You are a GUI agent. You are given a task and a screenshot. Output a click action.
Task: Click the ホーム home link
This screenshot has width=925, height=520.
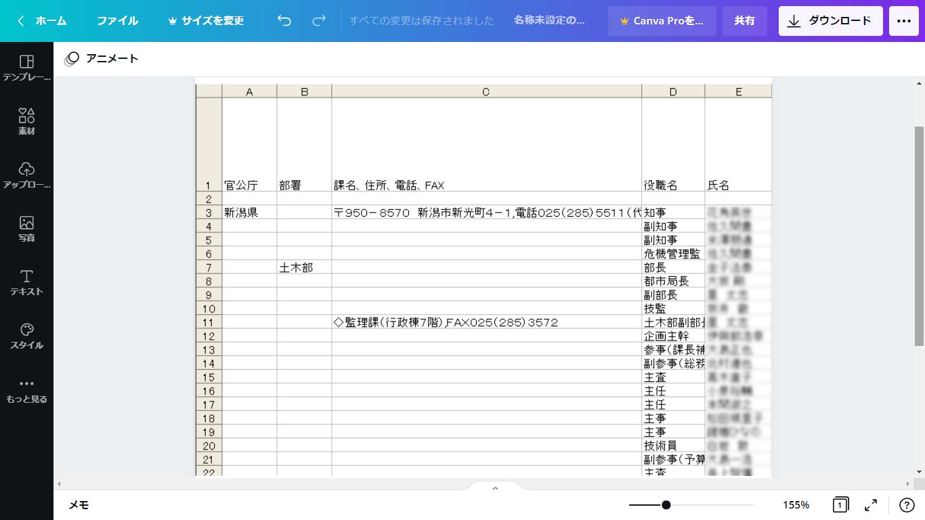[x=51, y=21]
